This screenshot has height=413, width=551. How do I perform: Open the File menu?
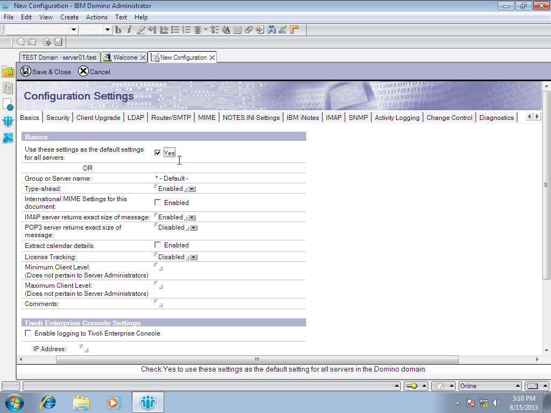[x=9, y=17]
